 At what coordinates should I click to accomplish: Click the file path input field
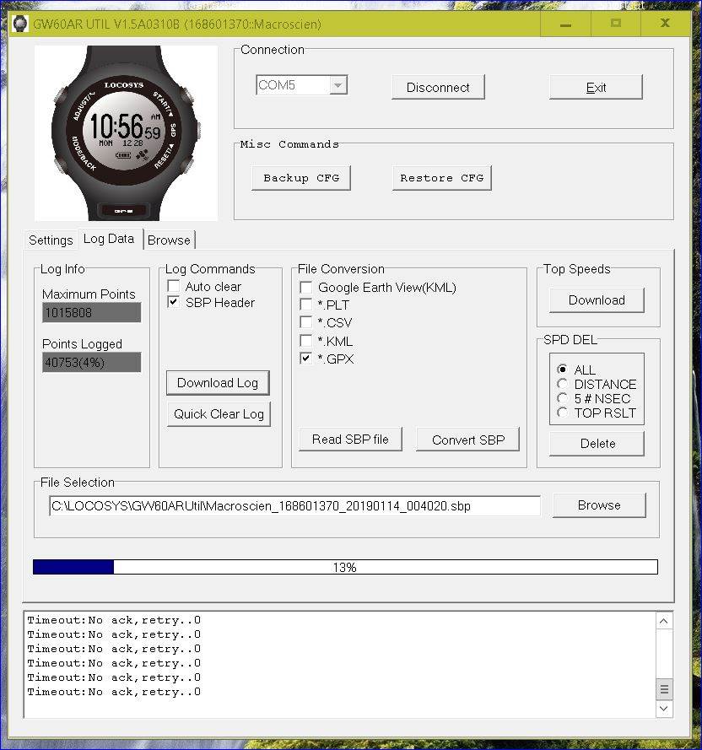click(x=294, y=506)
